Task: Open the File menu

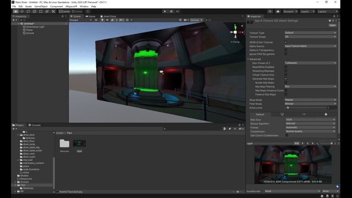Action: coord(14,7)
